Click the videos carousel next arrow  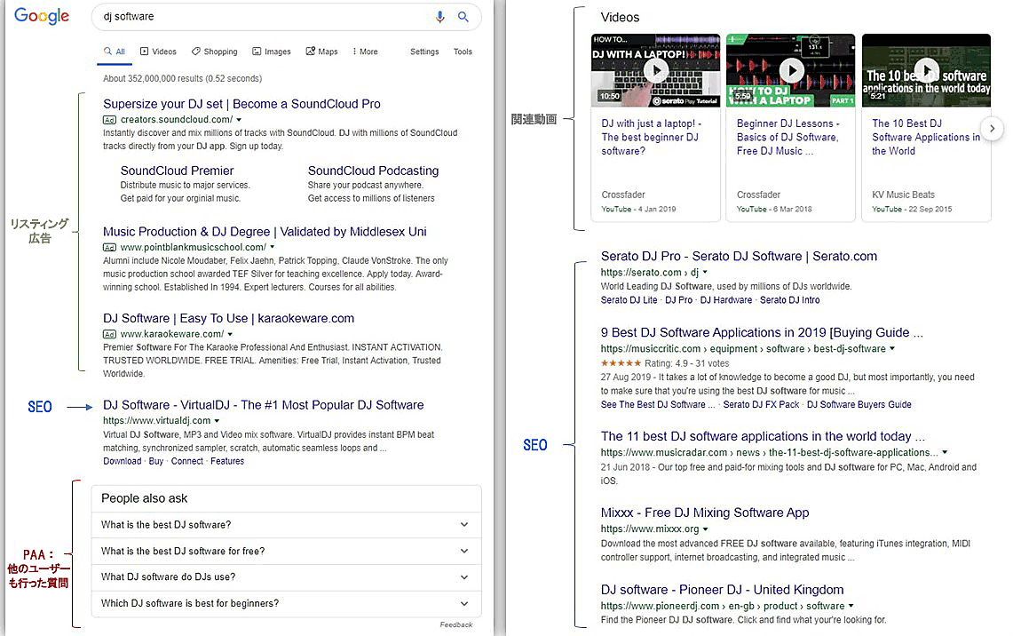(x=993, y=130)
